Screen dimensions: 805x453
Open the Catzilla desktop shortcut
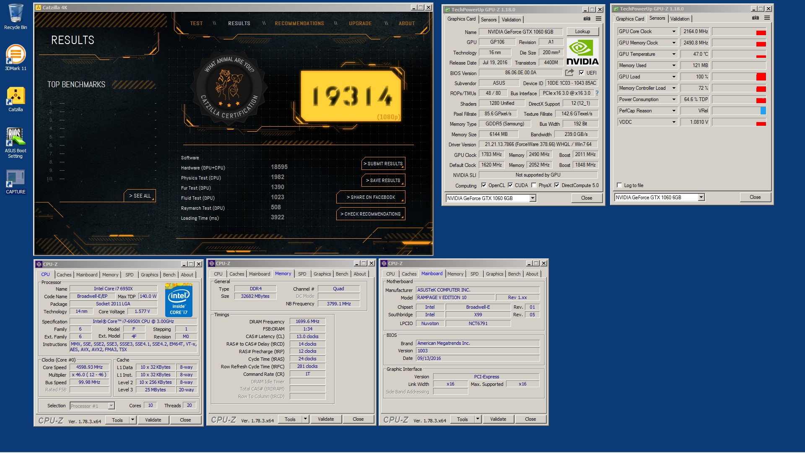pos(16,99)
